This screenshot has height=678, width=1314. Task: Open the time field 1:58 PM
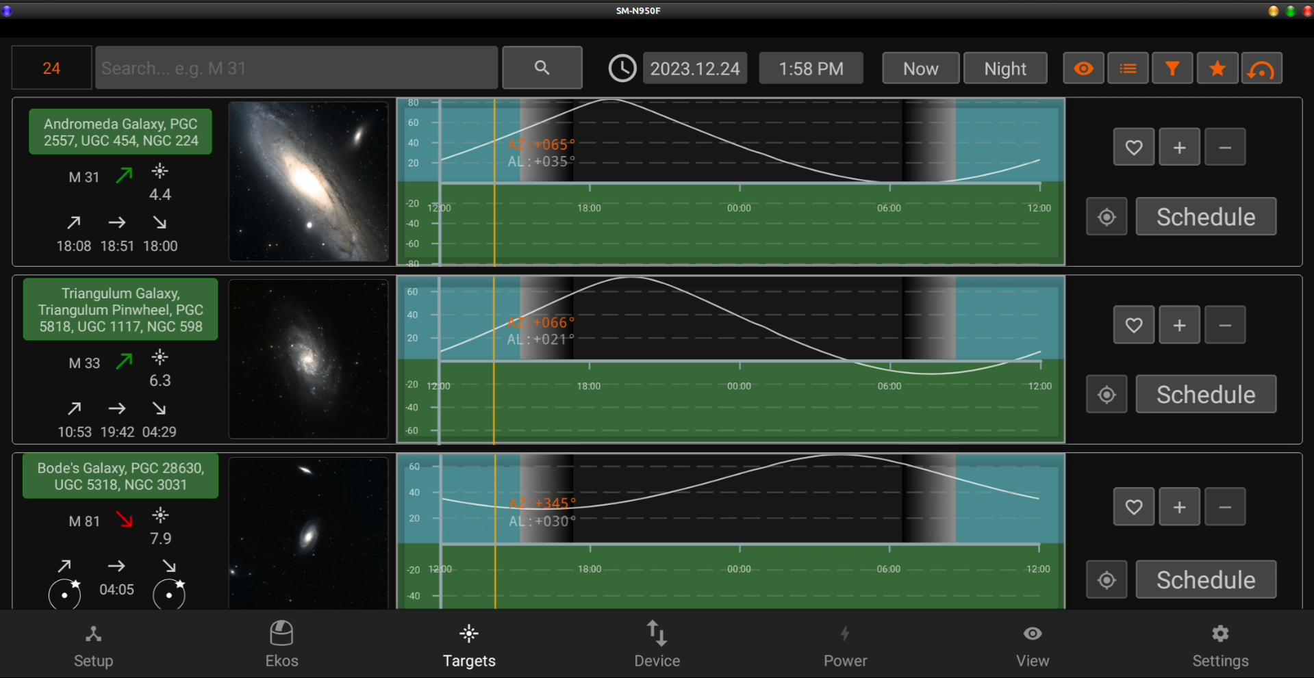point(811,68)
